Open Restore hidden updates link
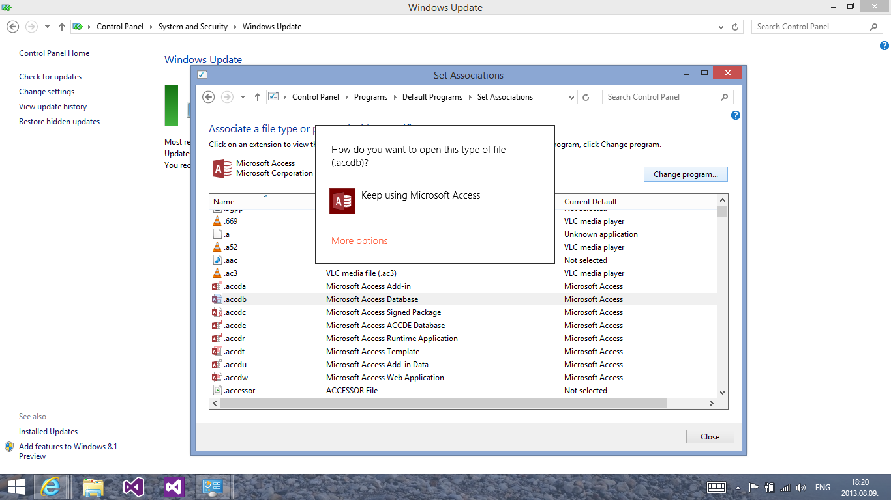 tap(59, 122)
